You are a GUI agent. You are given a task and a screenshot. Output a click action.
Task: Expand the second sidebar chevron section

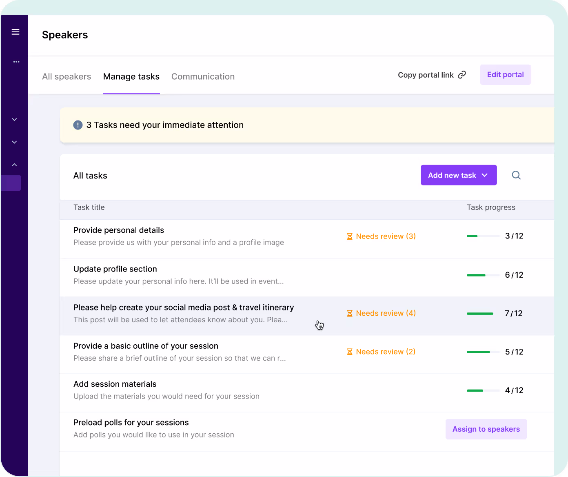point(15,142)
